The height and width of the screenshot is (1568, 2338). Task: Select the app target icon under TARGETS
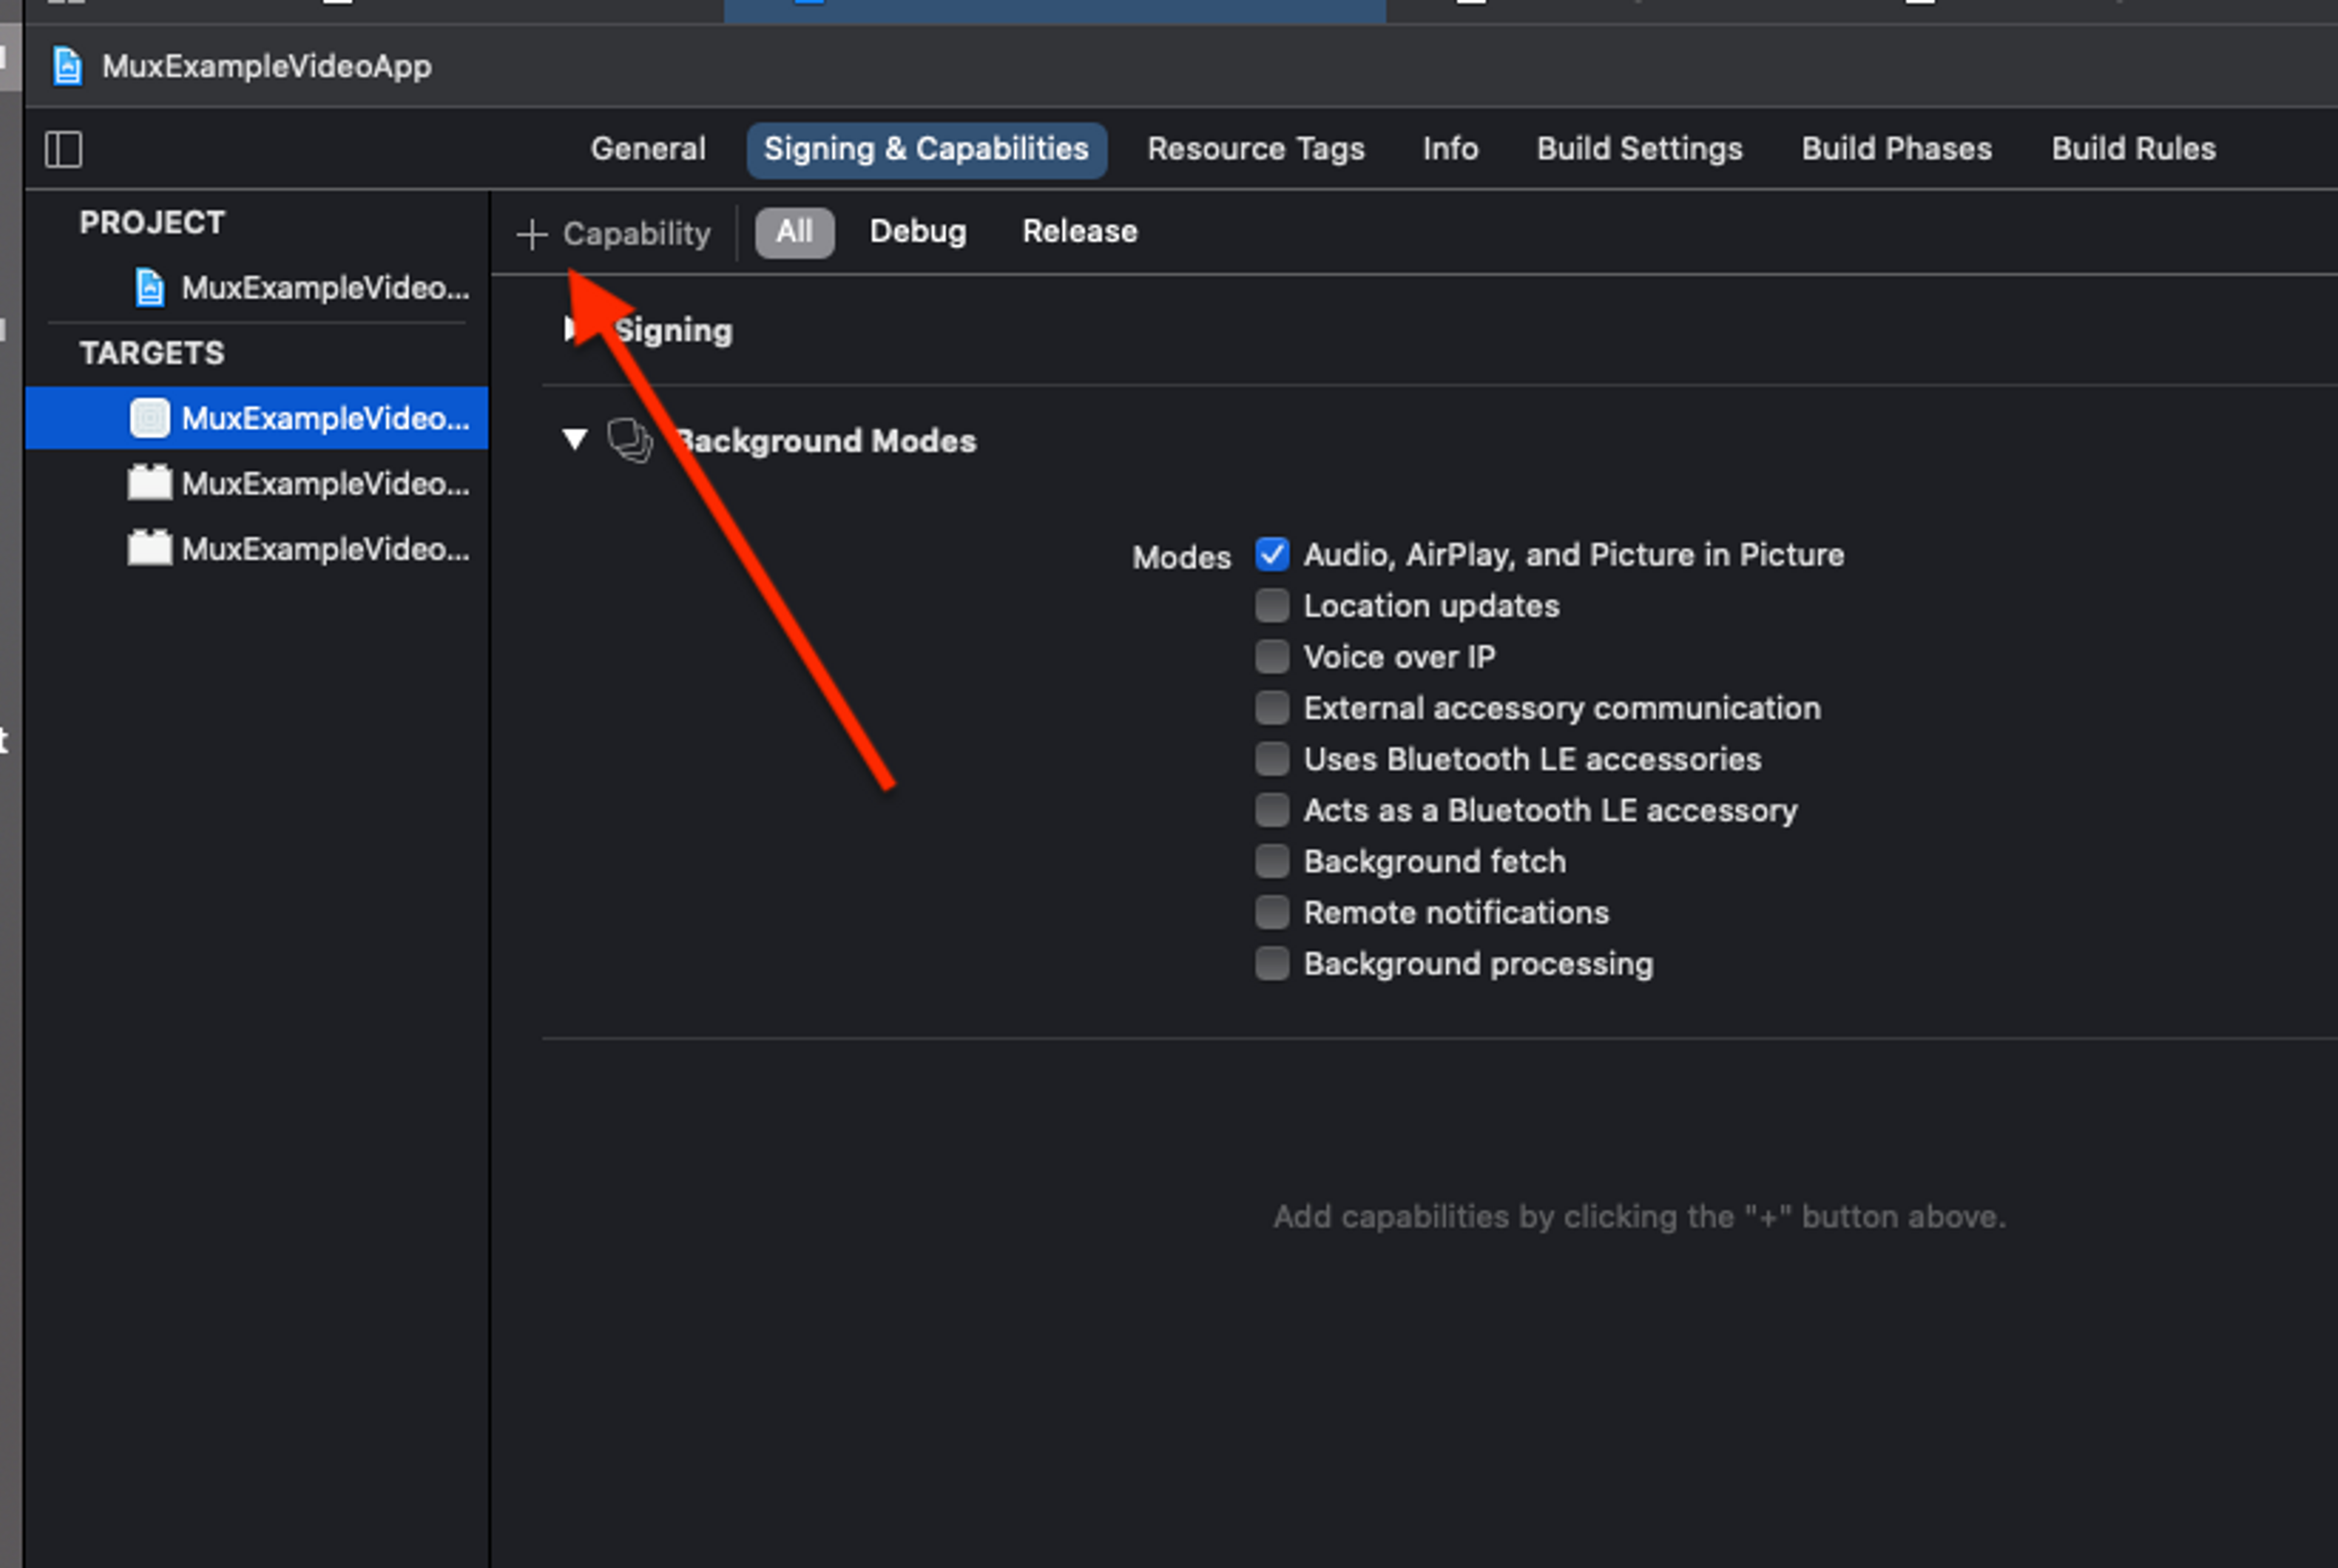(150, 418)
